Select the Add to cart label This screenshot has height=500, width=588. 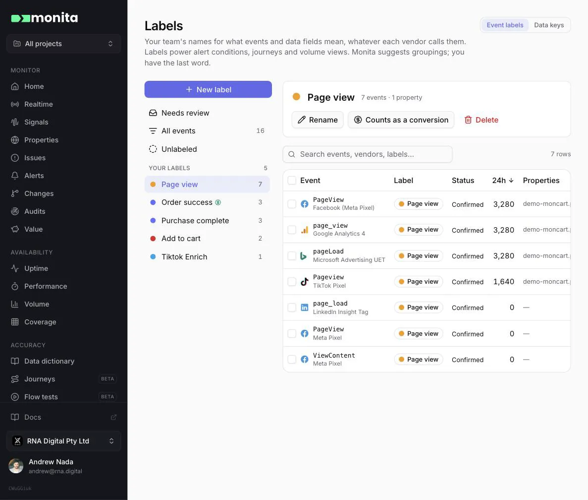pyautogui.click(x=207, y=239)
